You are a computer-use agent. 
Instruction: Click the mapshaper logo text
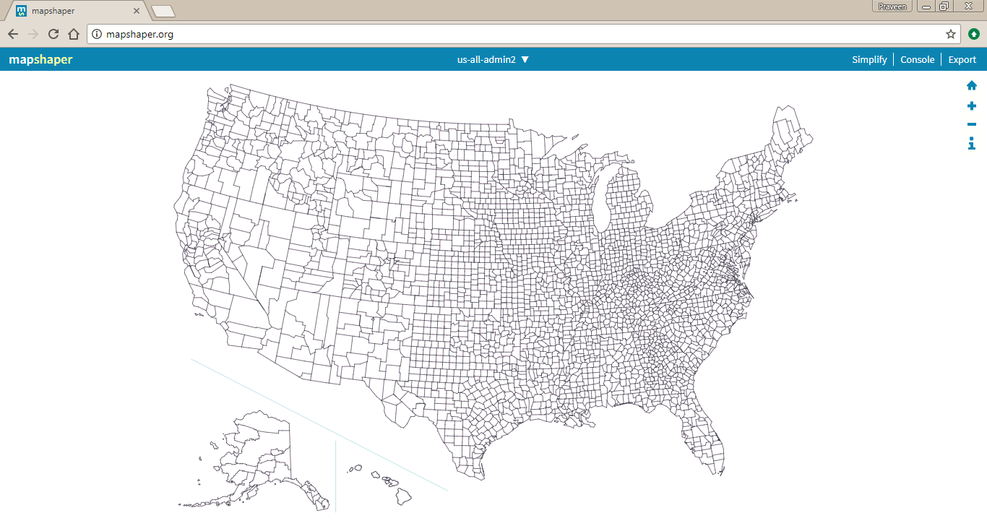coord(40,60)
